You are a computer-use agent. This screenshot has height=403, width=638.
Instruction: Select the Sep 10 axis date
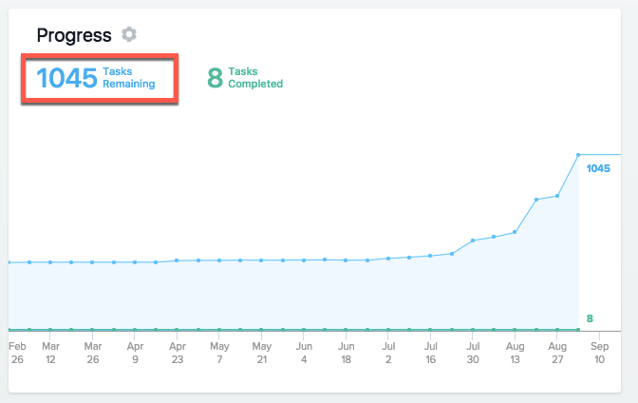599,353
